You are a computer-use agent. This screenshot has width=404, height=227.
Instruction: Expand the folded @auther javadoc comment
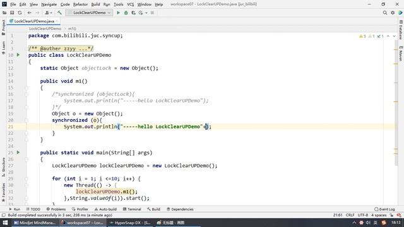click(x=61, y=49)
